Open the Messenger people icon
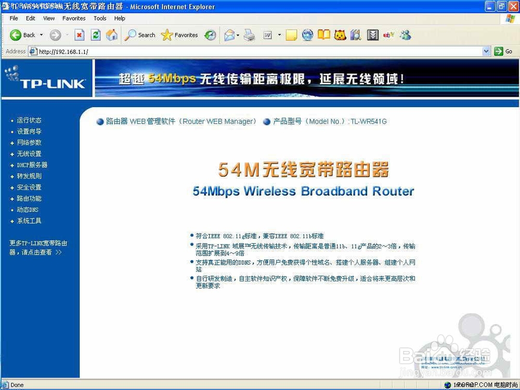Screen dimensions: 520x390 click(405, 35)
